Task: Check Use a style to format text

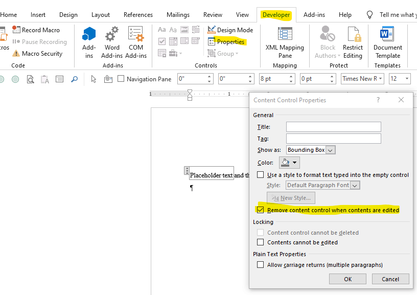Action: click(260, 175)
